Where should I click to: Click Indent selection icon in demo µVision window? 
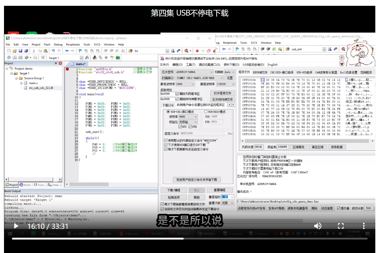[x=106, y=51]
